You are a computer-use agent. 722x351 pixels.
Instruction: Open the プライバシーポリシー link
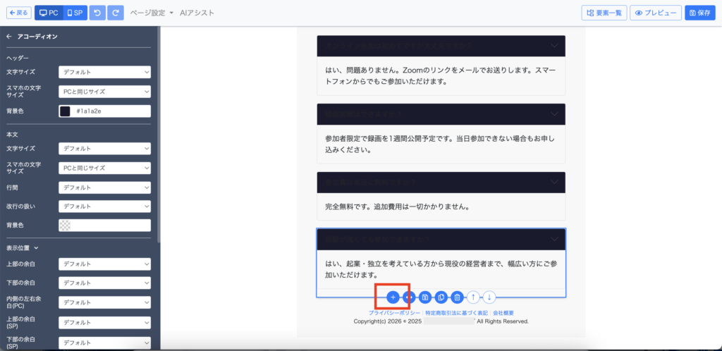pos(394,313)
